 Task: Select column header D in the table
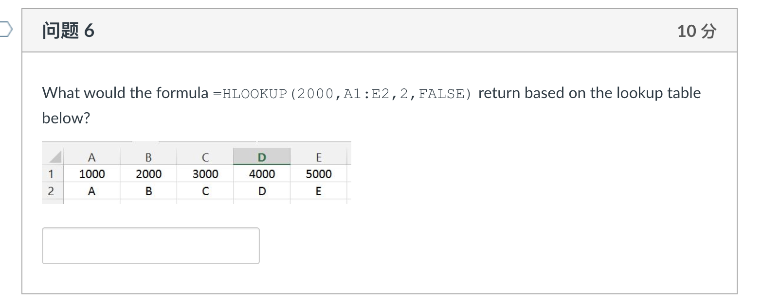tap(262, 156)
